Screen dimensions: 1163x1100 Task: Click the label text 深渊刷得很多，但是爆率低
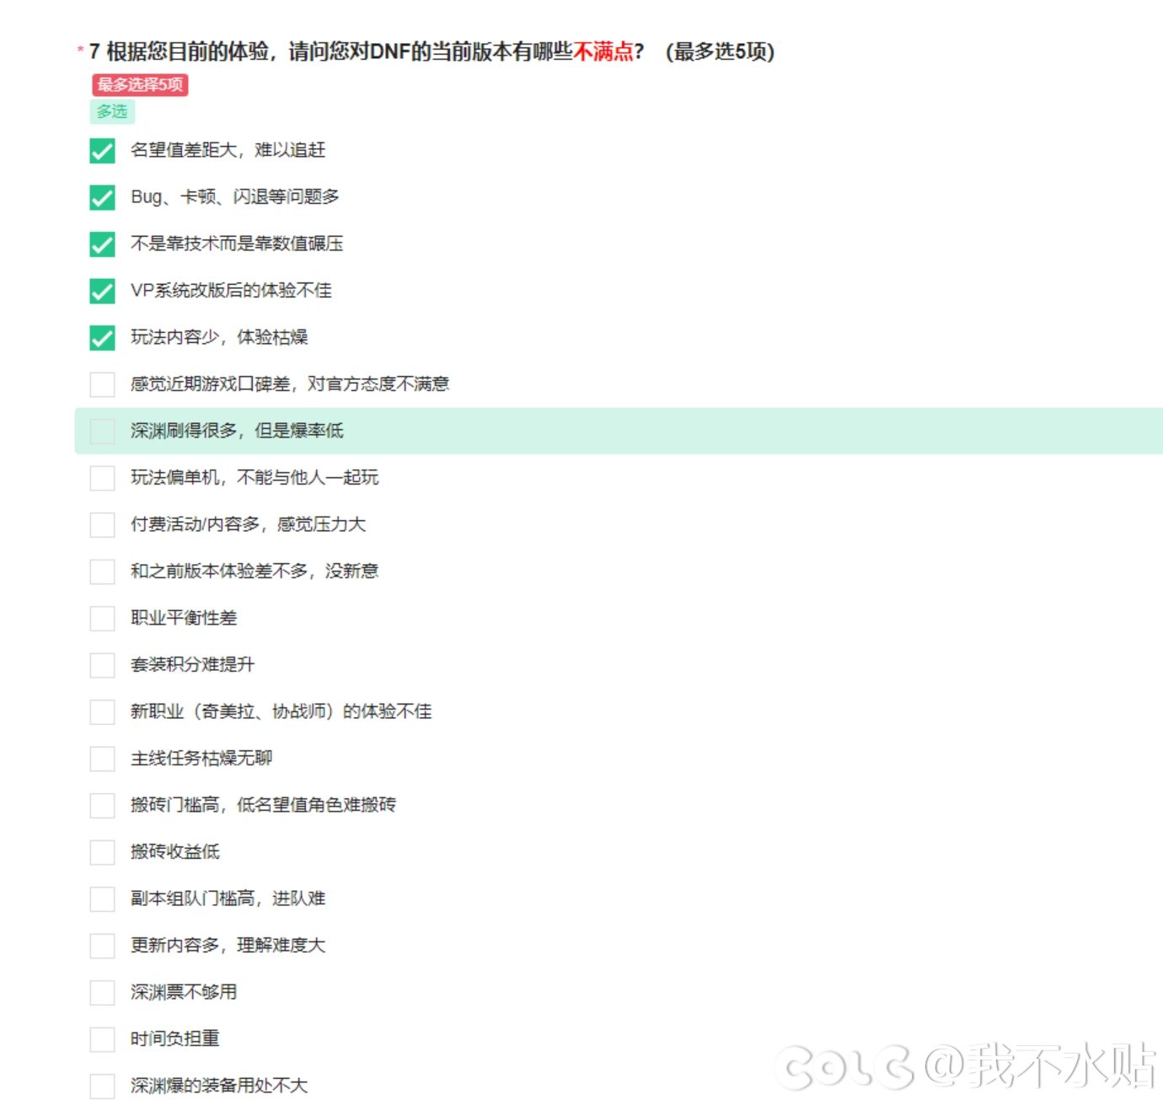click(x=237, y=431)
